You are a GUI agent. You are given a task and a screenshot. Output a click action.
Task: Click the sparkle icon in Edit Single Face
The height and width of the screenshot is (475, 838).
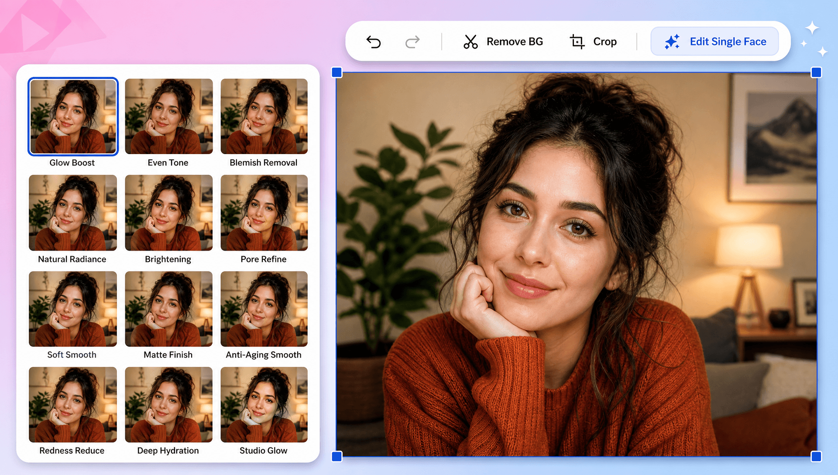click(672, 41)
